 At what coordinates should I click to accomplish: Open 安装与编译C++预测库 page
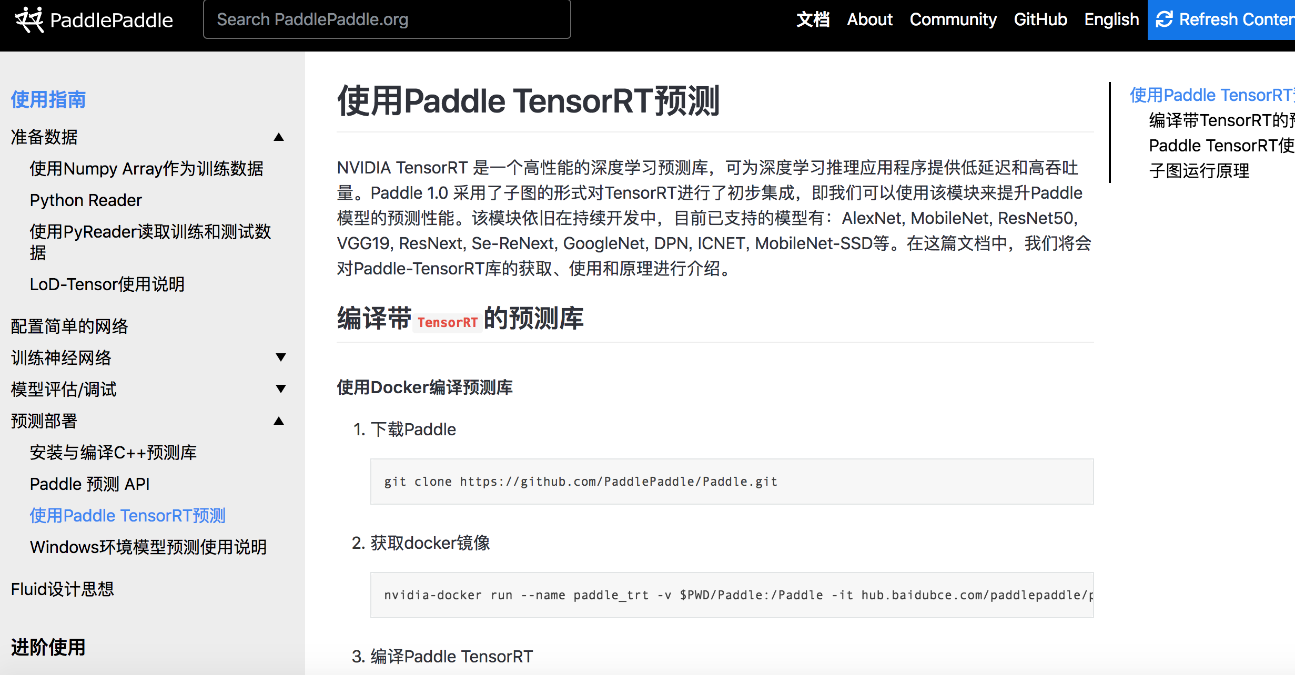[x=113, y=453]
